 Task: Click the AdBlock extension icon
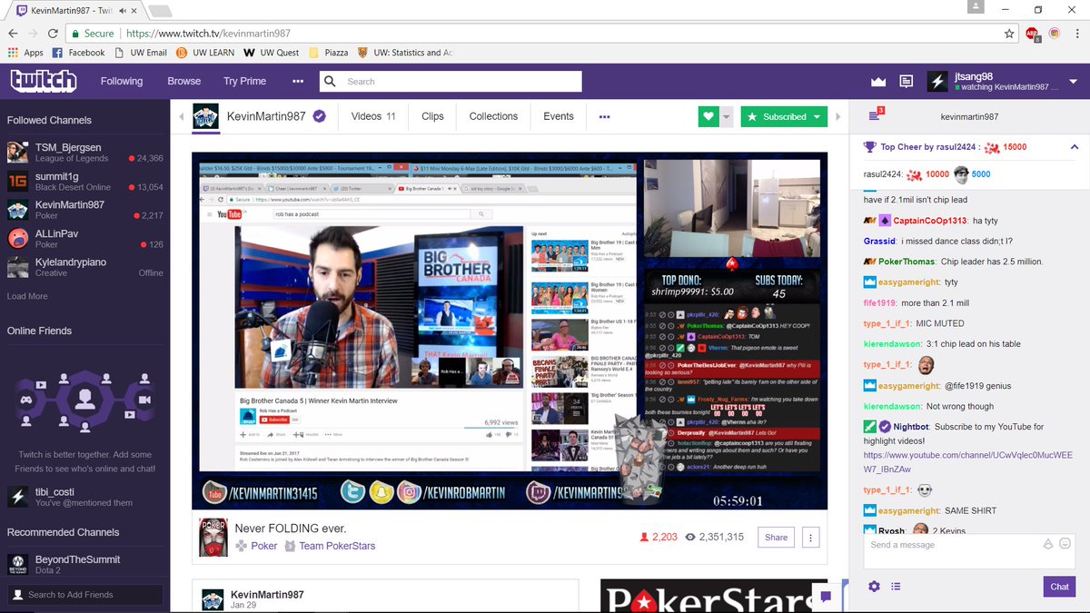(x=1033, y=34)
